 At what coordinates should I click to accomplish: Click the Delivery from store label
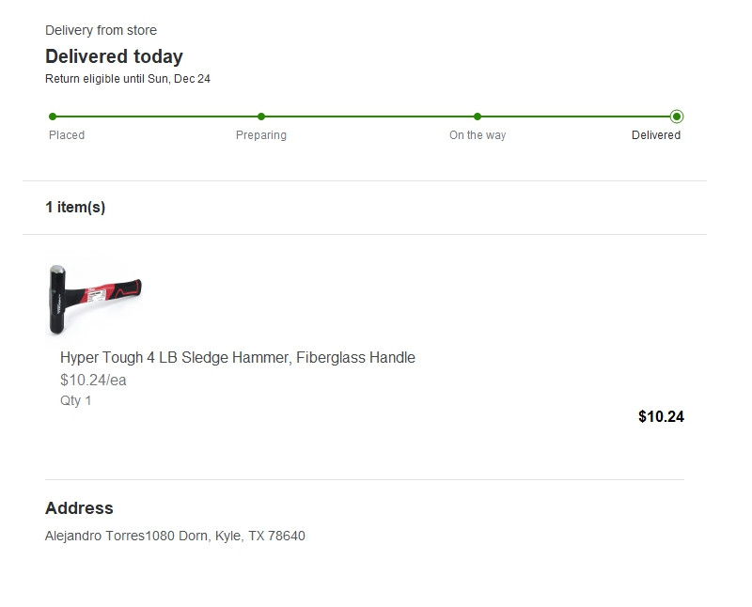(x=101, y=30)
